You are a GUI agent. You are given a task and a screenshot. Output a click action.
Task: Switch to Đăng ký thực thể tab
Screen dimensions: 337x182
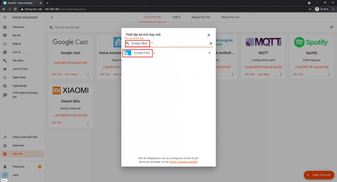[x=201, y=17]
